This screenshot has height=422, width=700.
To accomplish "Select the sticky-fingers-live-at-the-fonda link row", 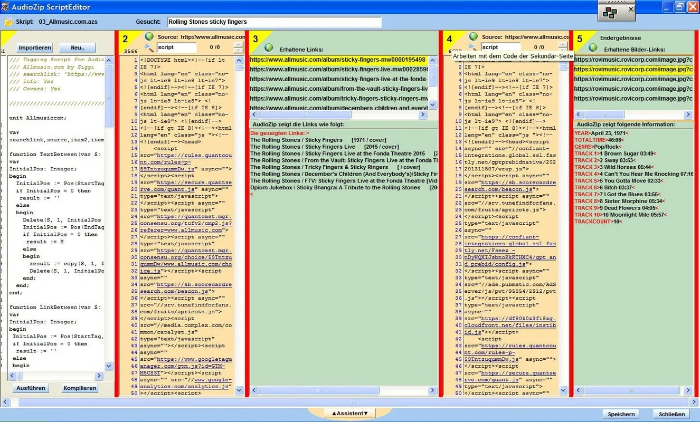I will pyautogui.click(x=338, y=79).
